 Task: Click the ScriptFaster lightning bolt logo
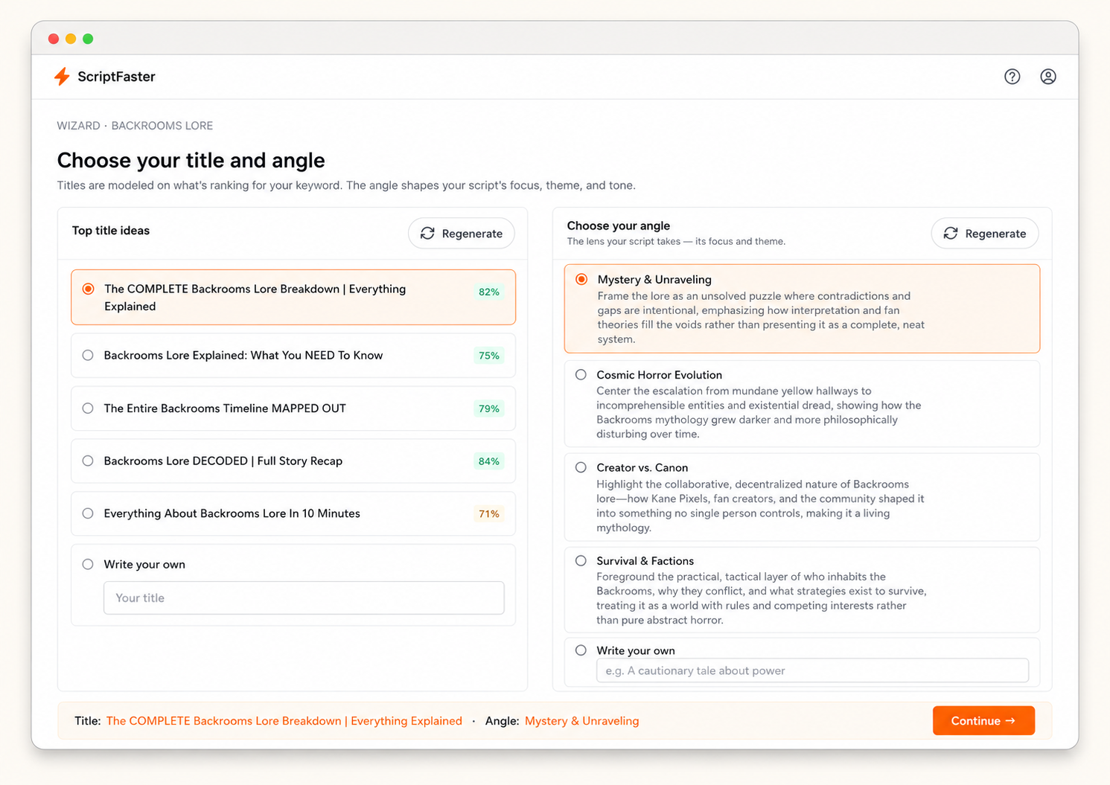coord(63,77)
